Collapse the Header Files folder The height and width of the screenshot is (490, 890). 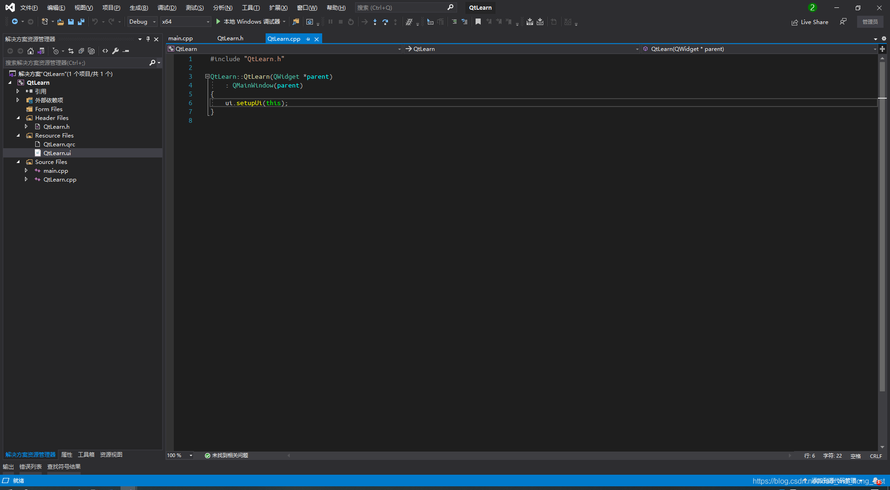(x=18, y=118)
